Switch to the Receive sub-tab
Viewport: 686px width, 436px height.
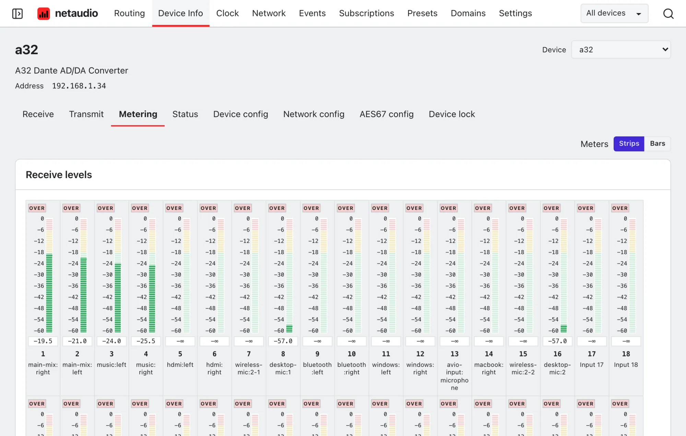[38, 114]
